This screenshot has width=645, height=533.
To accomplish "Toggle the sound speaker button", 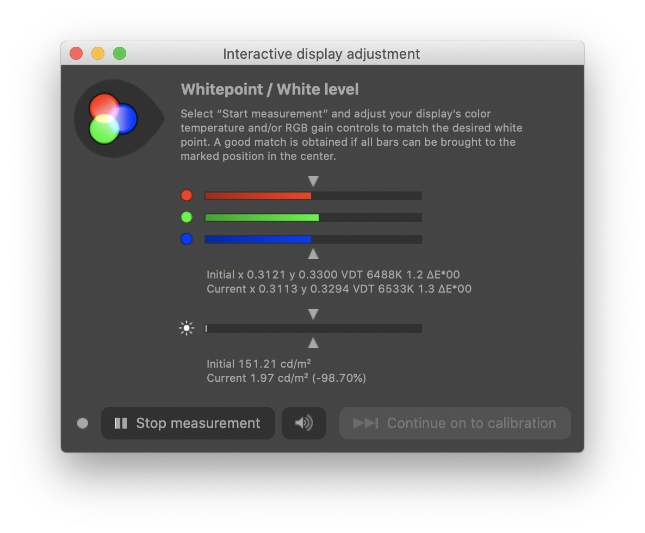I will click(304, 423).
